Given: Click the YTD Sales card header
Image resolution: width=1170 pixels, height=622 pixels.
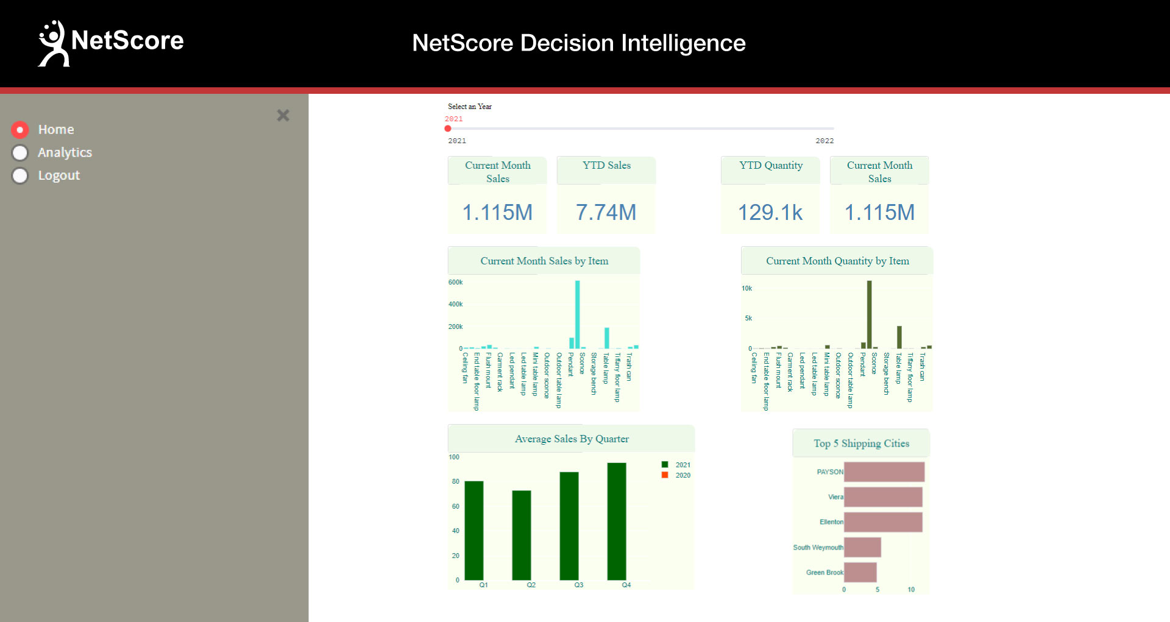Looking at the screenshot, I should [x=606, y=170].
